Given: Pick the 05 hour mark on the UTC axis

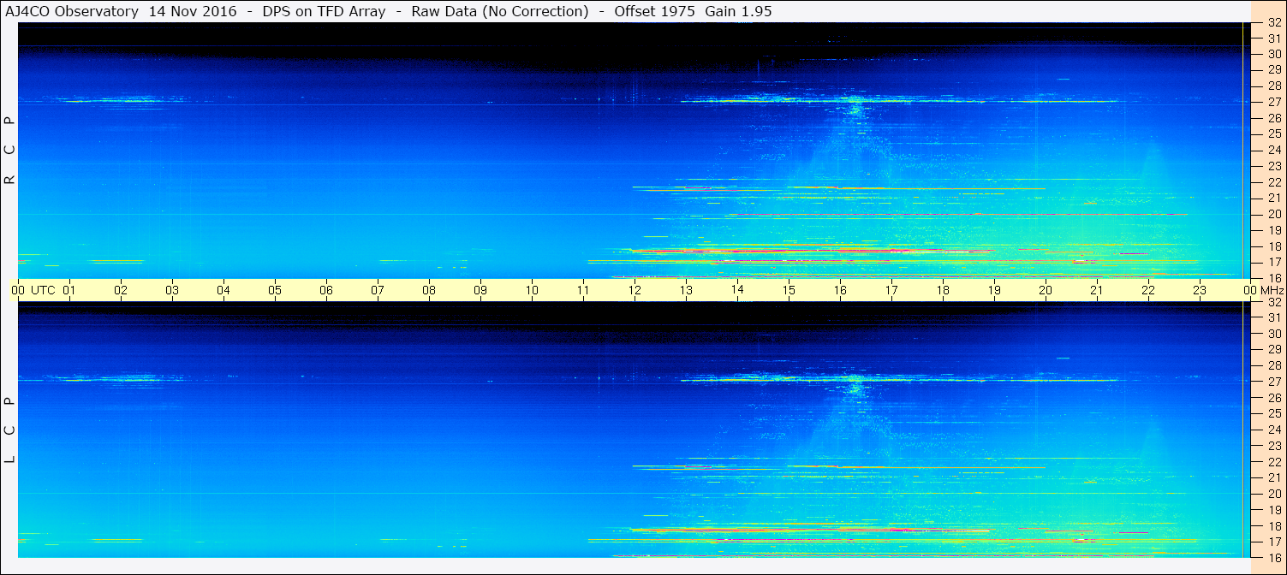Looking at the screenshot, I should 275,290.
